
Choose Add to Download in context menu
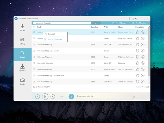(x=55, y=39)
